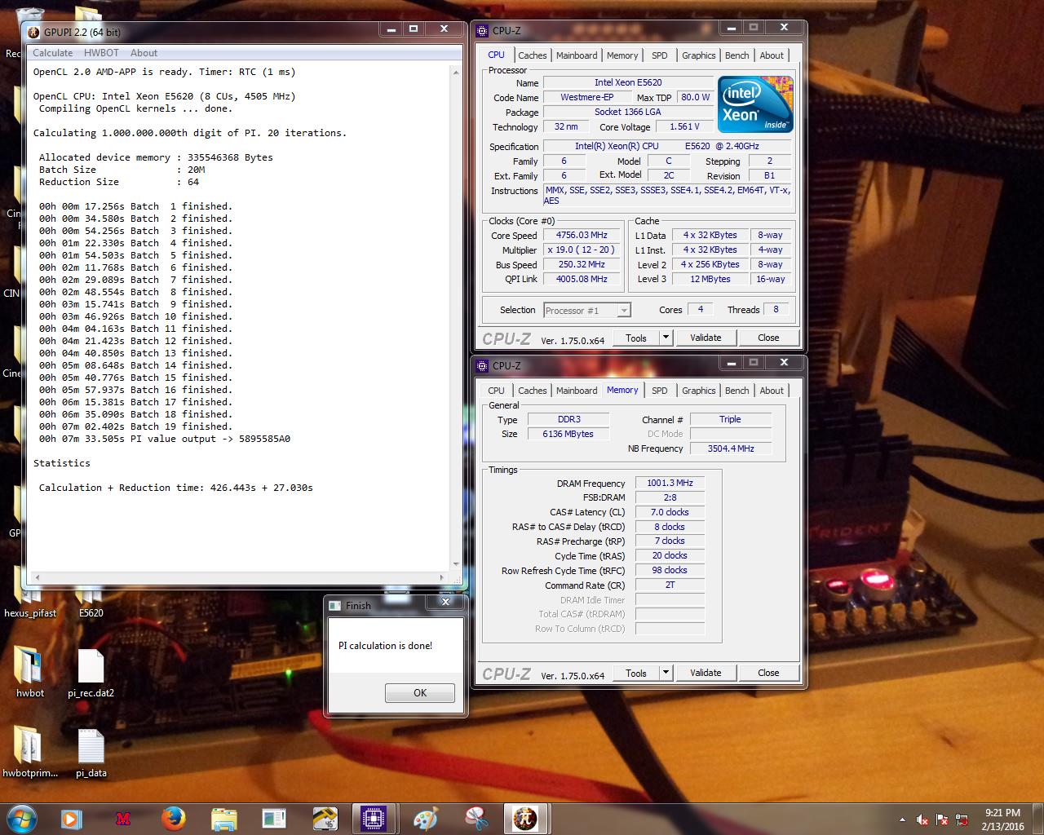Select SPD tab in bottom CPU-Z window

point(660,391)
